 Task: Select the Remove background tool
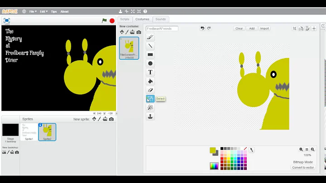click(x=150, y=107)
